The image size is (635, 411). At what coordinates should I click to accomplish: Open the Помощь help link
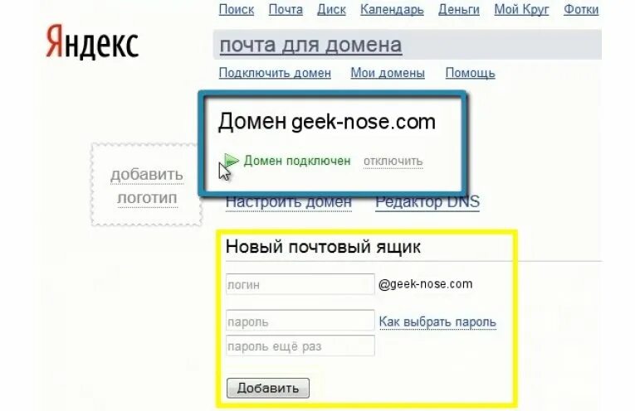[x=470, y=73]
